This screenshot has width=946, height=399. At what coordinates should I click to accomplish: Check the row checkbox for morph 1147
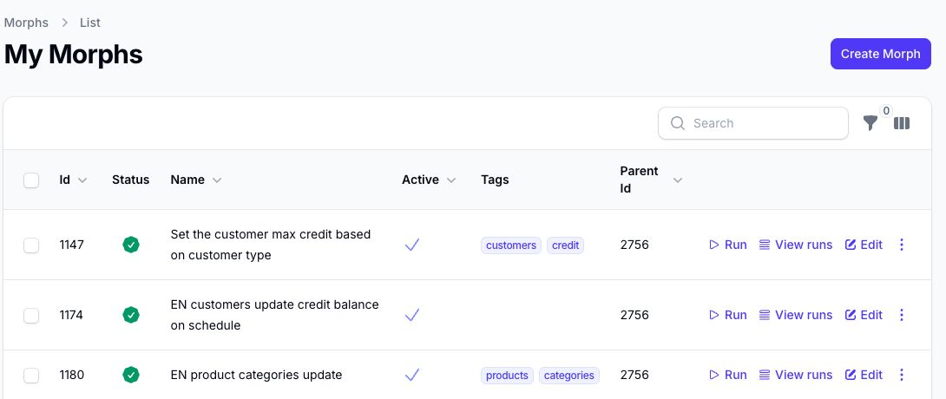(x=31, y=245)
